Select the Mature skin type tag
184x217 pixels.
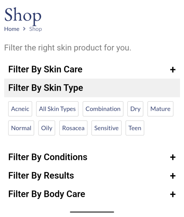click(160, 109)
